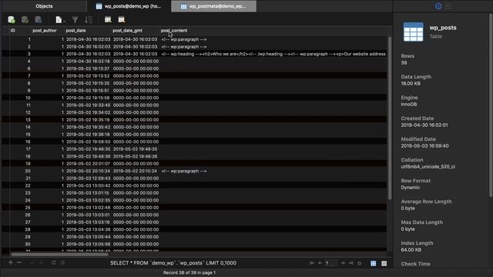Select the row with ID 17

(x=194, y=149)
